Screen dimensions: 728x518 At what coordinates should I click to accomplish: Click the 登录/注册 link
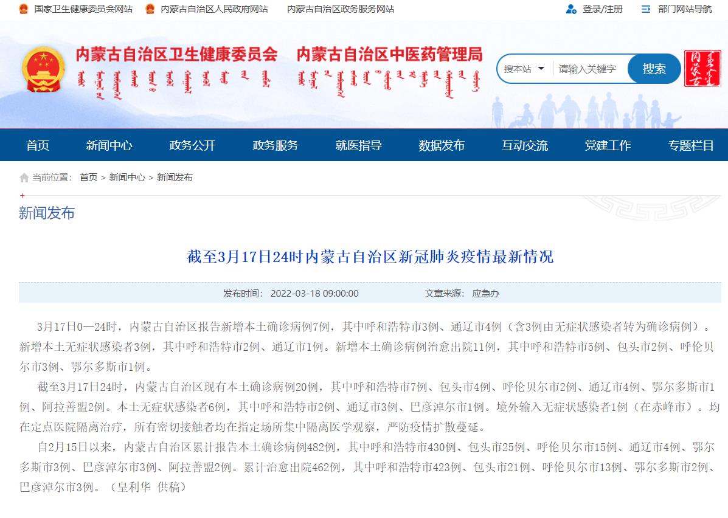pyautogui.click(x=602, y=9)
